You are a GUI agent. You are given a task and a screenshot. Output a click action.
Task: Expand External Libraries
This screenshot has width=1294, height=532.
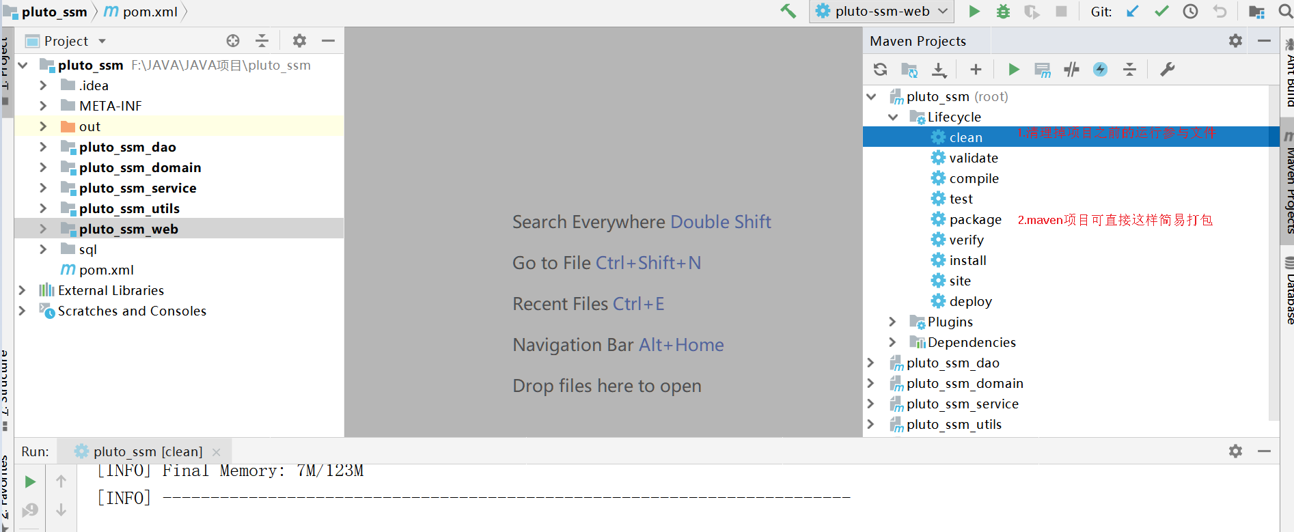coord(22,290)
